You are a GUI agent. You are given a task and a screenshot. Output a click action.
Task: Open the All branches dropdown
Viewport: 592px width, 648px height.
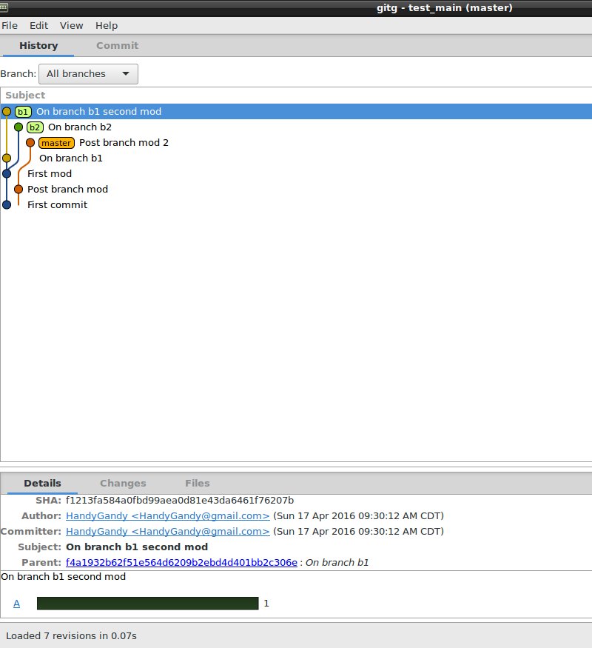pyautogui.click(x=88, y=74)
